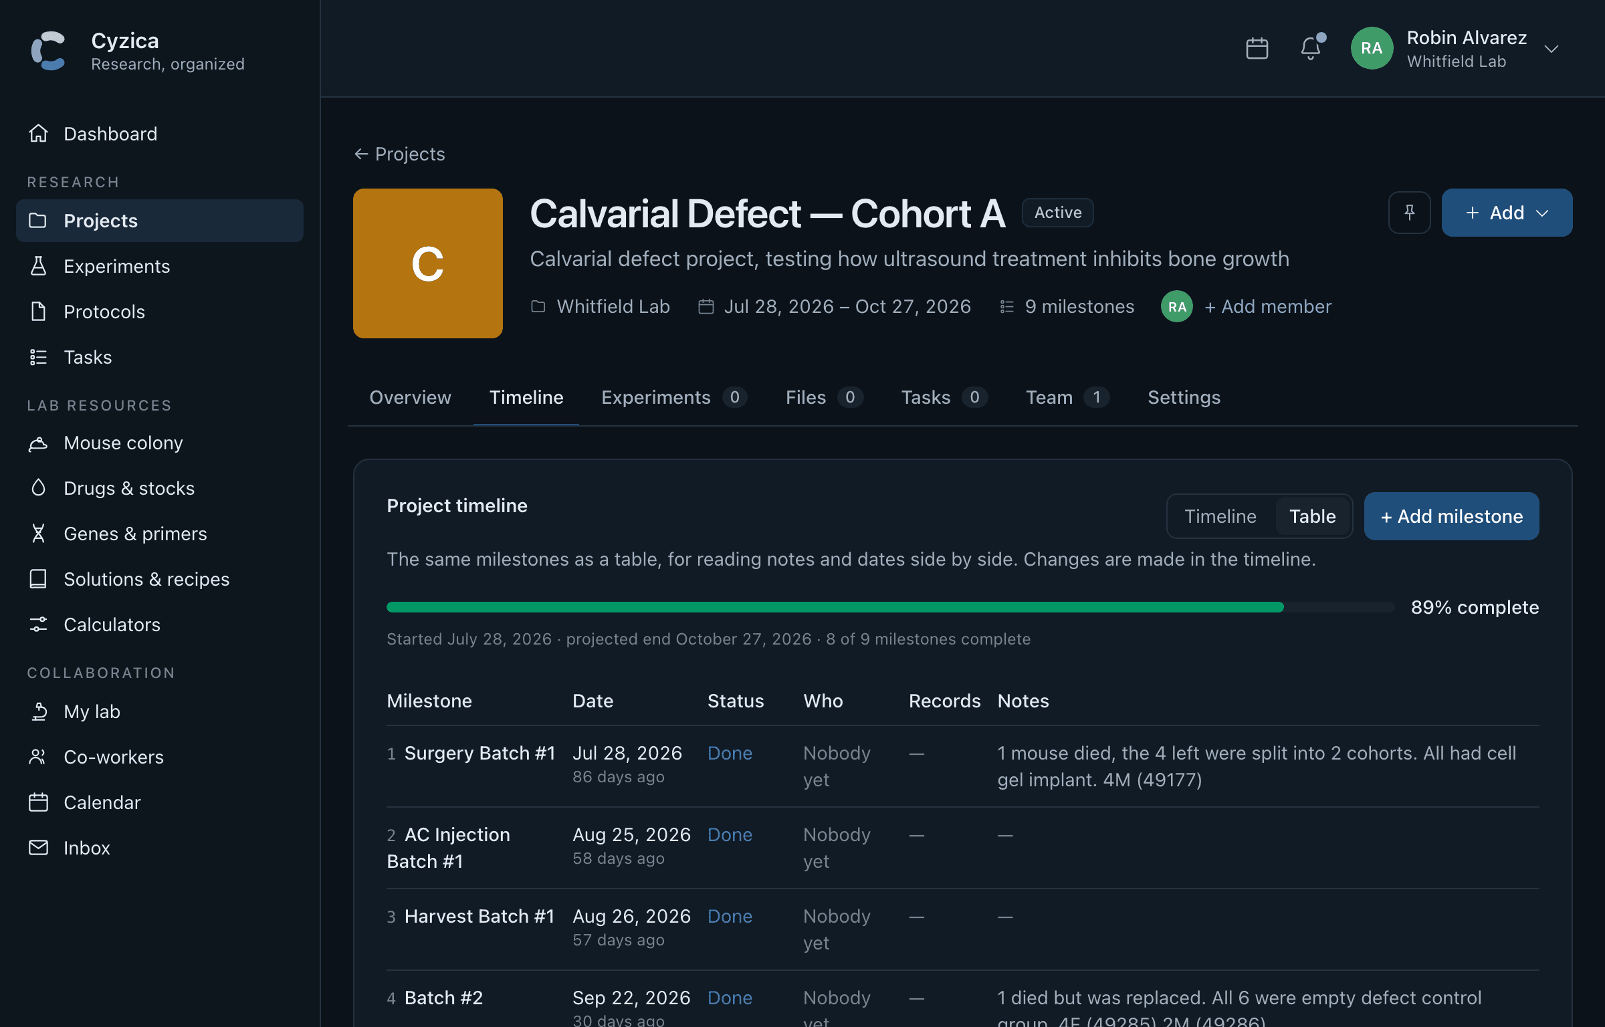Open Calculators in the sidebar
This screenshot has width=1605, height=1027.
point(159,624)
